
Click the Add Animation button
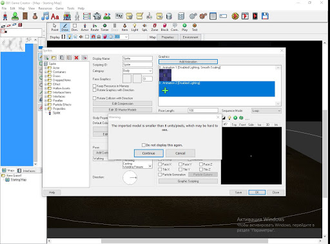pos(188,62)
